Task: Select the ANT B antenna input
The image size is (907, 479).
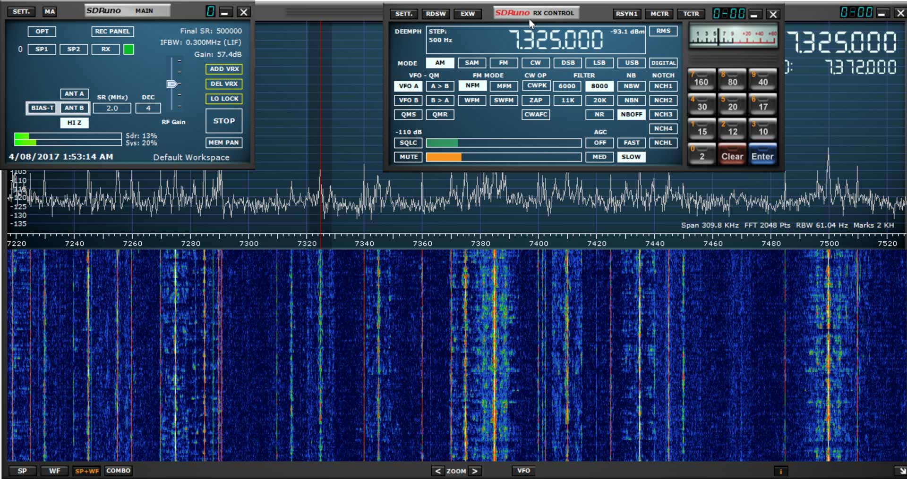Action: (x=74, y=108)
